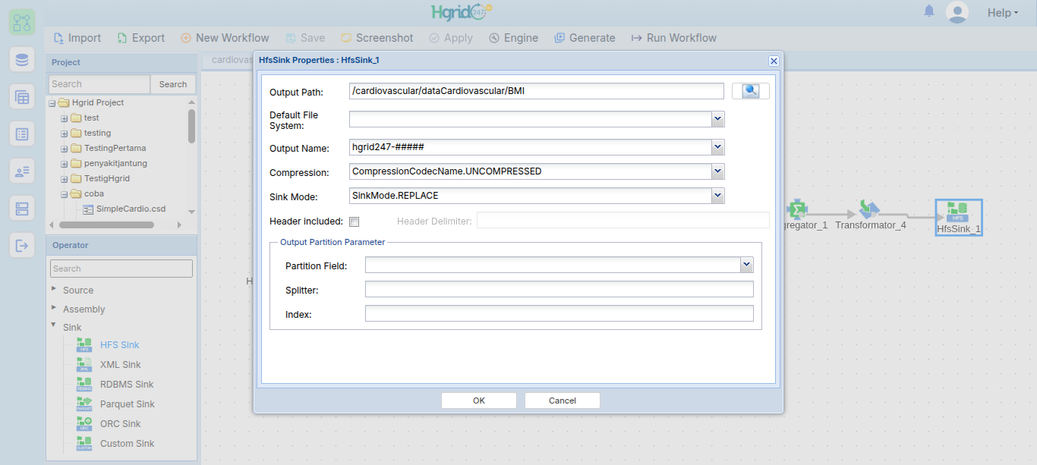Click Import in the toolbar

coord(77,38)
